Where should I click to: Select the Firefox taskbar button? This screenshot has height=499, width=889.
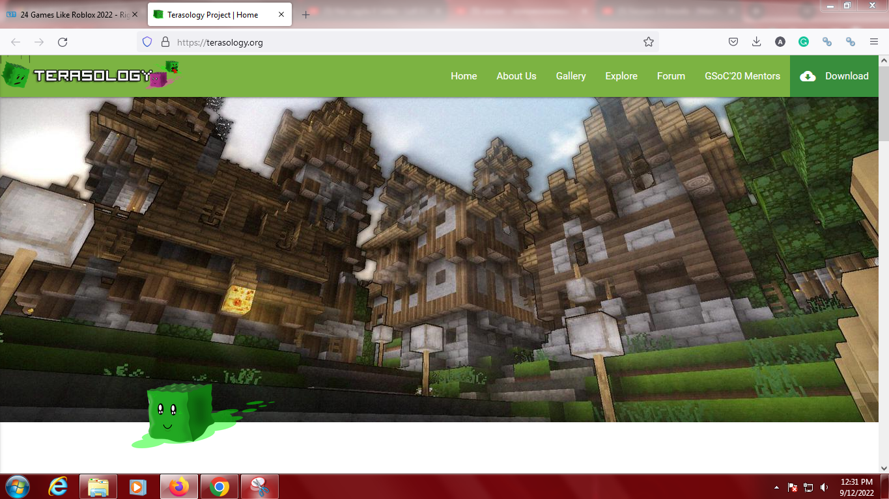click(178, 487)
